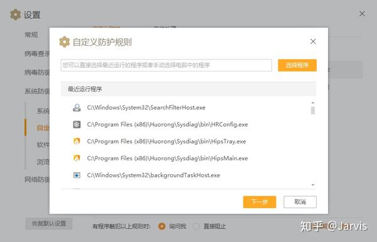Select the orange 自定 sub-item in sidebar
Image resolution: width=377 pixels, height=242 pixels.
(x=43, y=128)
